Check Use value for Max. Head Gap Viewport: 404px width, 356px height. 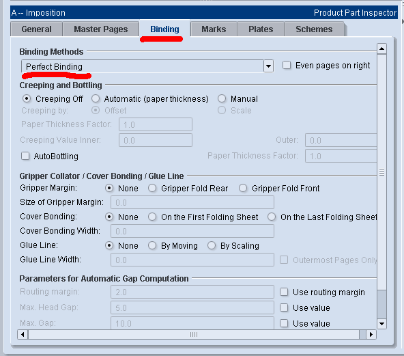(x=284, y=307)
